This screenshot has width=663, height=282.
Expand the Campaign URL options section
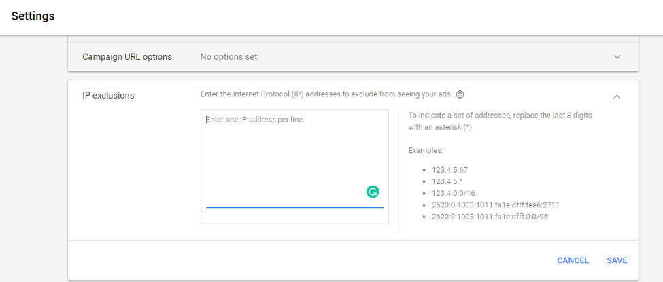[x=617, y=57]
